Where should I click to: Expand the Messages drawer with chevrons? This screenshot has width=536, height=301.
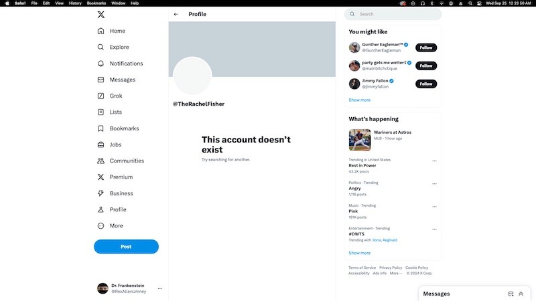point(521,294)
